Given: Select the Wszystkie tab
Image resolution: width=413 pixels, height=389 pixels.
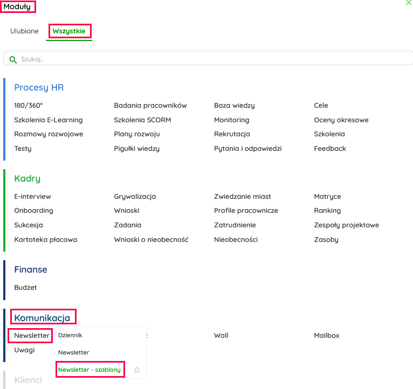Looking at the screenshot, I should tap(69, 31).
